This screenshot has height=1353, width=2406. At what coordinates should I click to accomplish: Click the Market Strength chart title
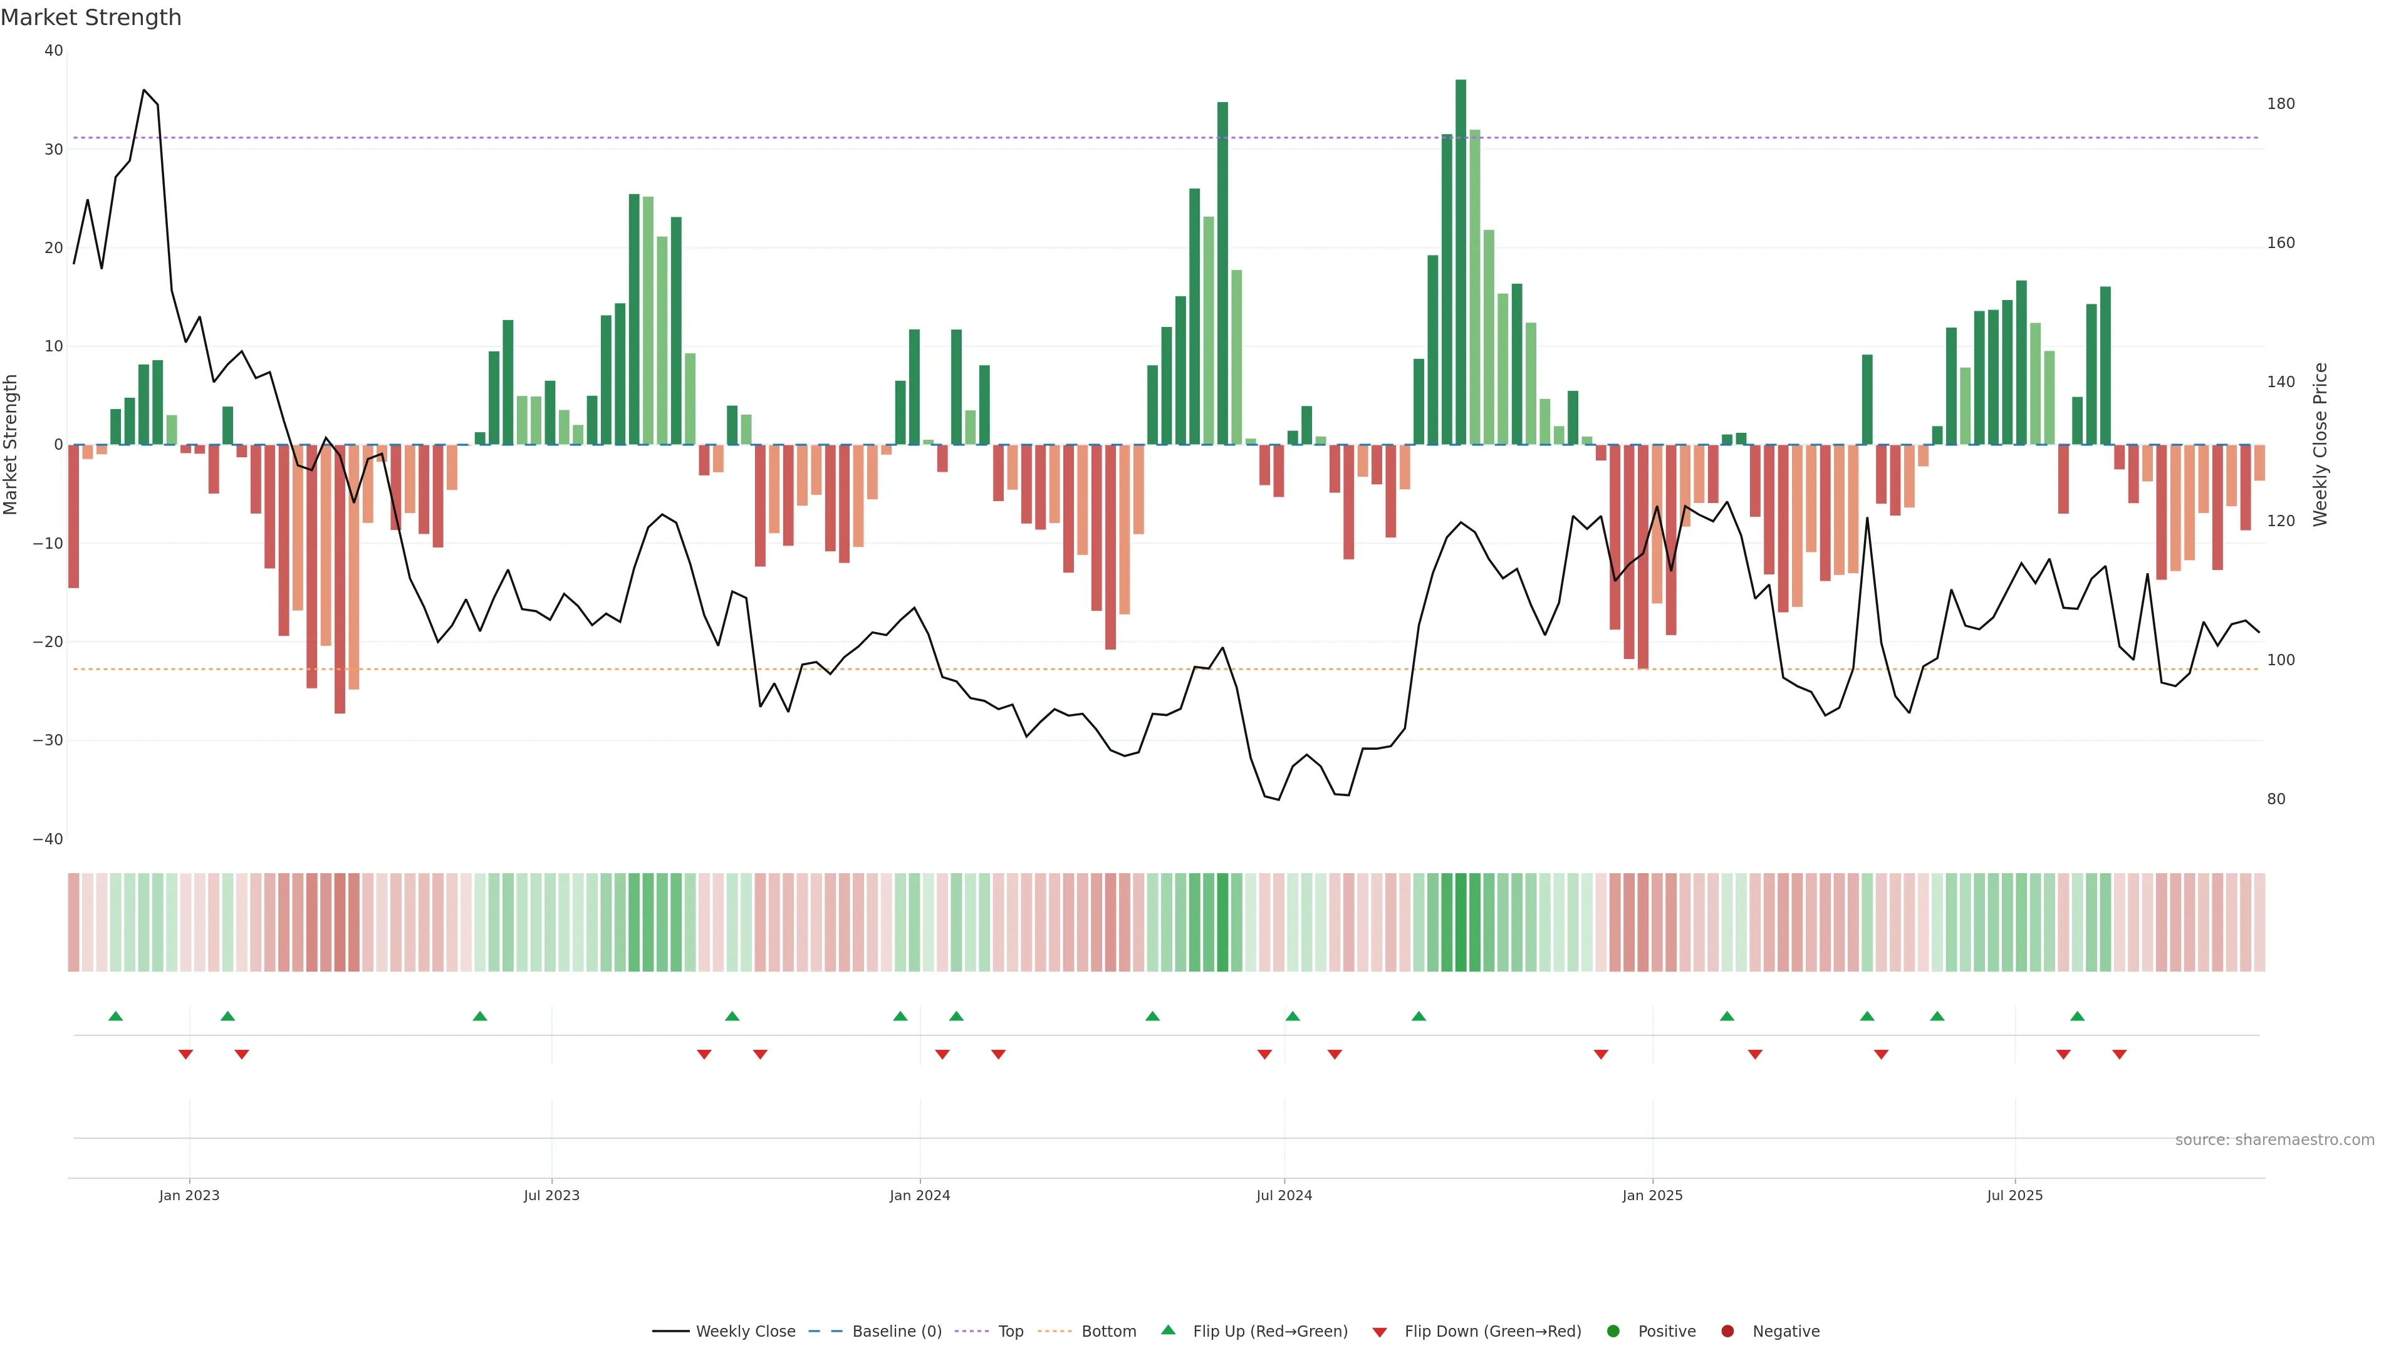tap(91, 18)
